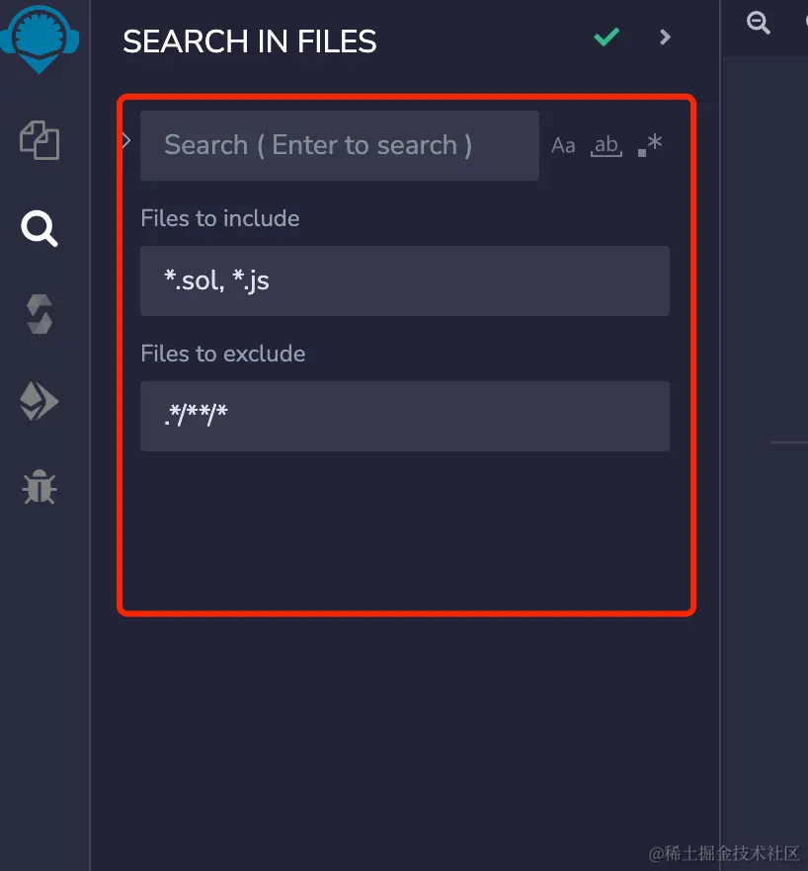Toggle Match Whole Word (ab) option
This screenshot has width=808, height=871.
click(x=606, y=146)
